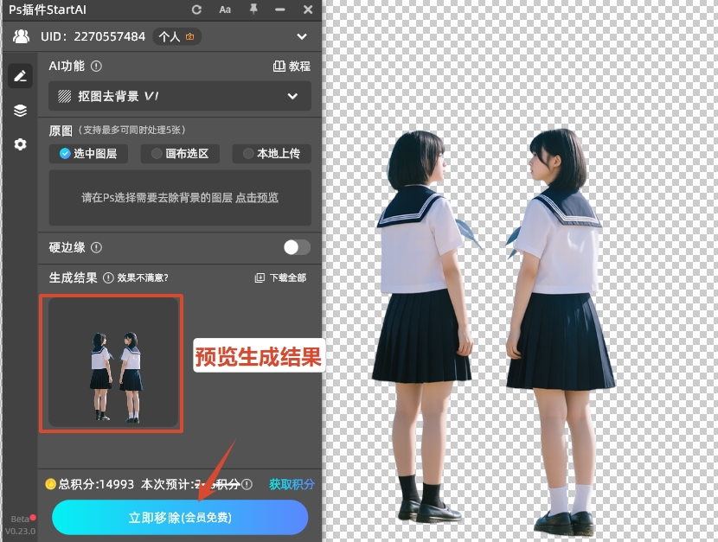The width and height of the screenshot is (718, 542).
Task: Click the AI功能 info icon
Action: click(x=95, y=66)
